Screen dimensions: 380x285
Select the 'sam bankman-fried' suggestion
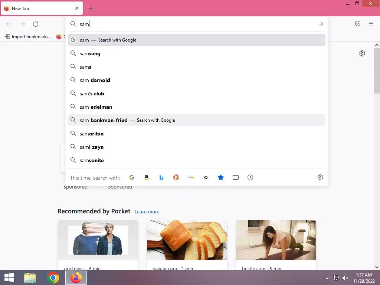pyautogui.click(x=197, y=120)
